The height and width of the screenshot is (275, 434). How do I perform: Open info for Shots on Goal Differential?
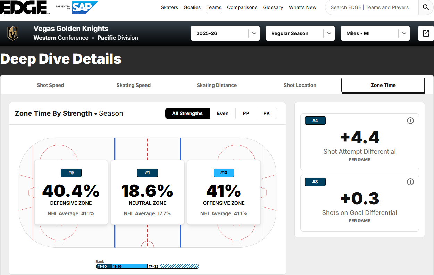pyautogui.click(x=410, y=182)
